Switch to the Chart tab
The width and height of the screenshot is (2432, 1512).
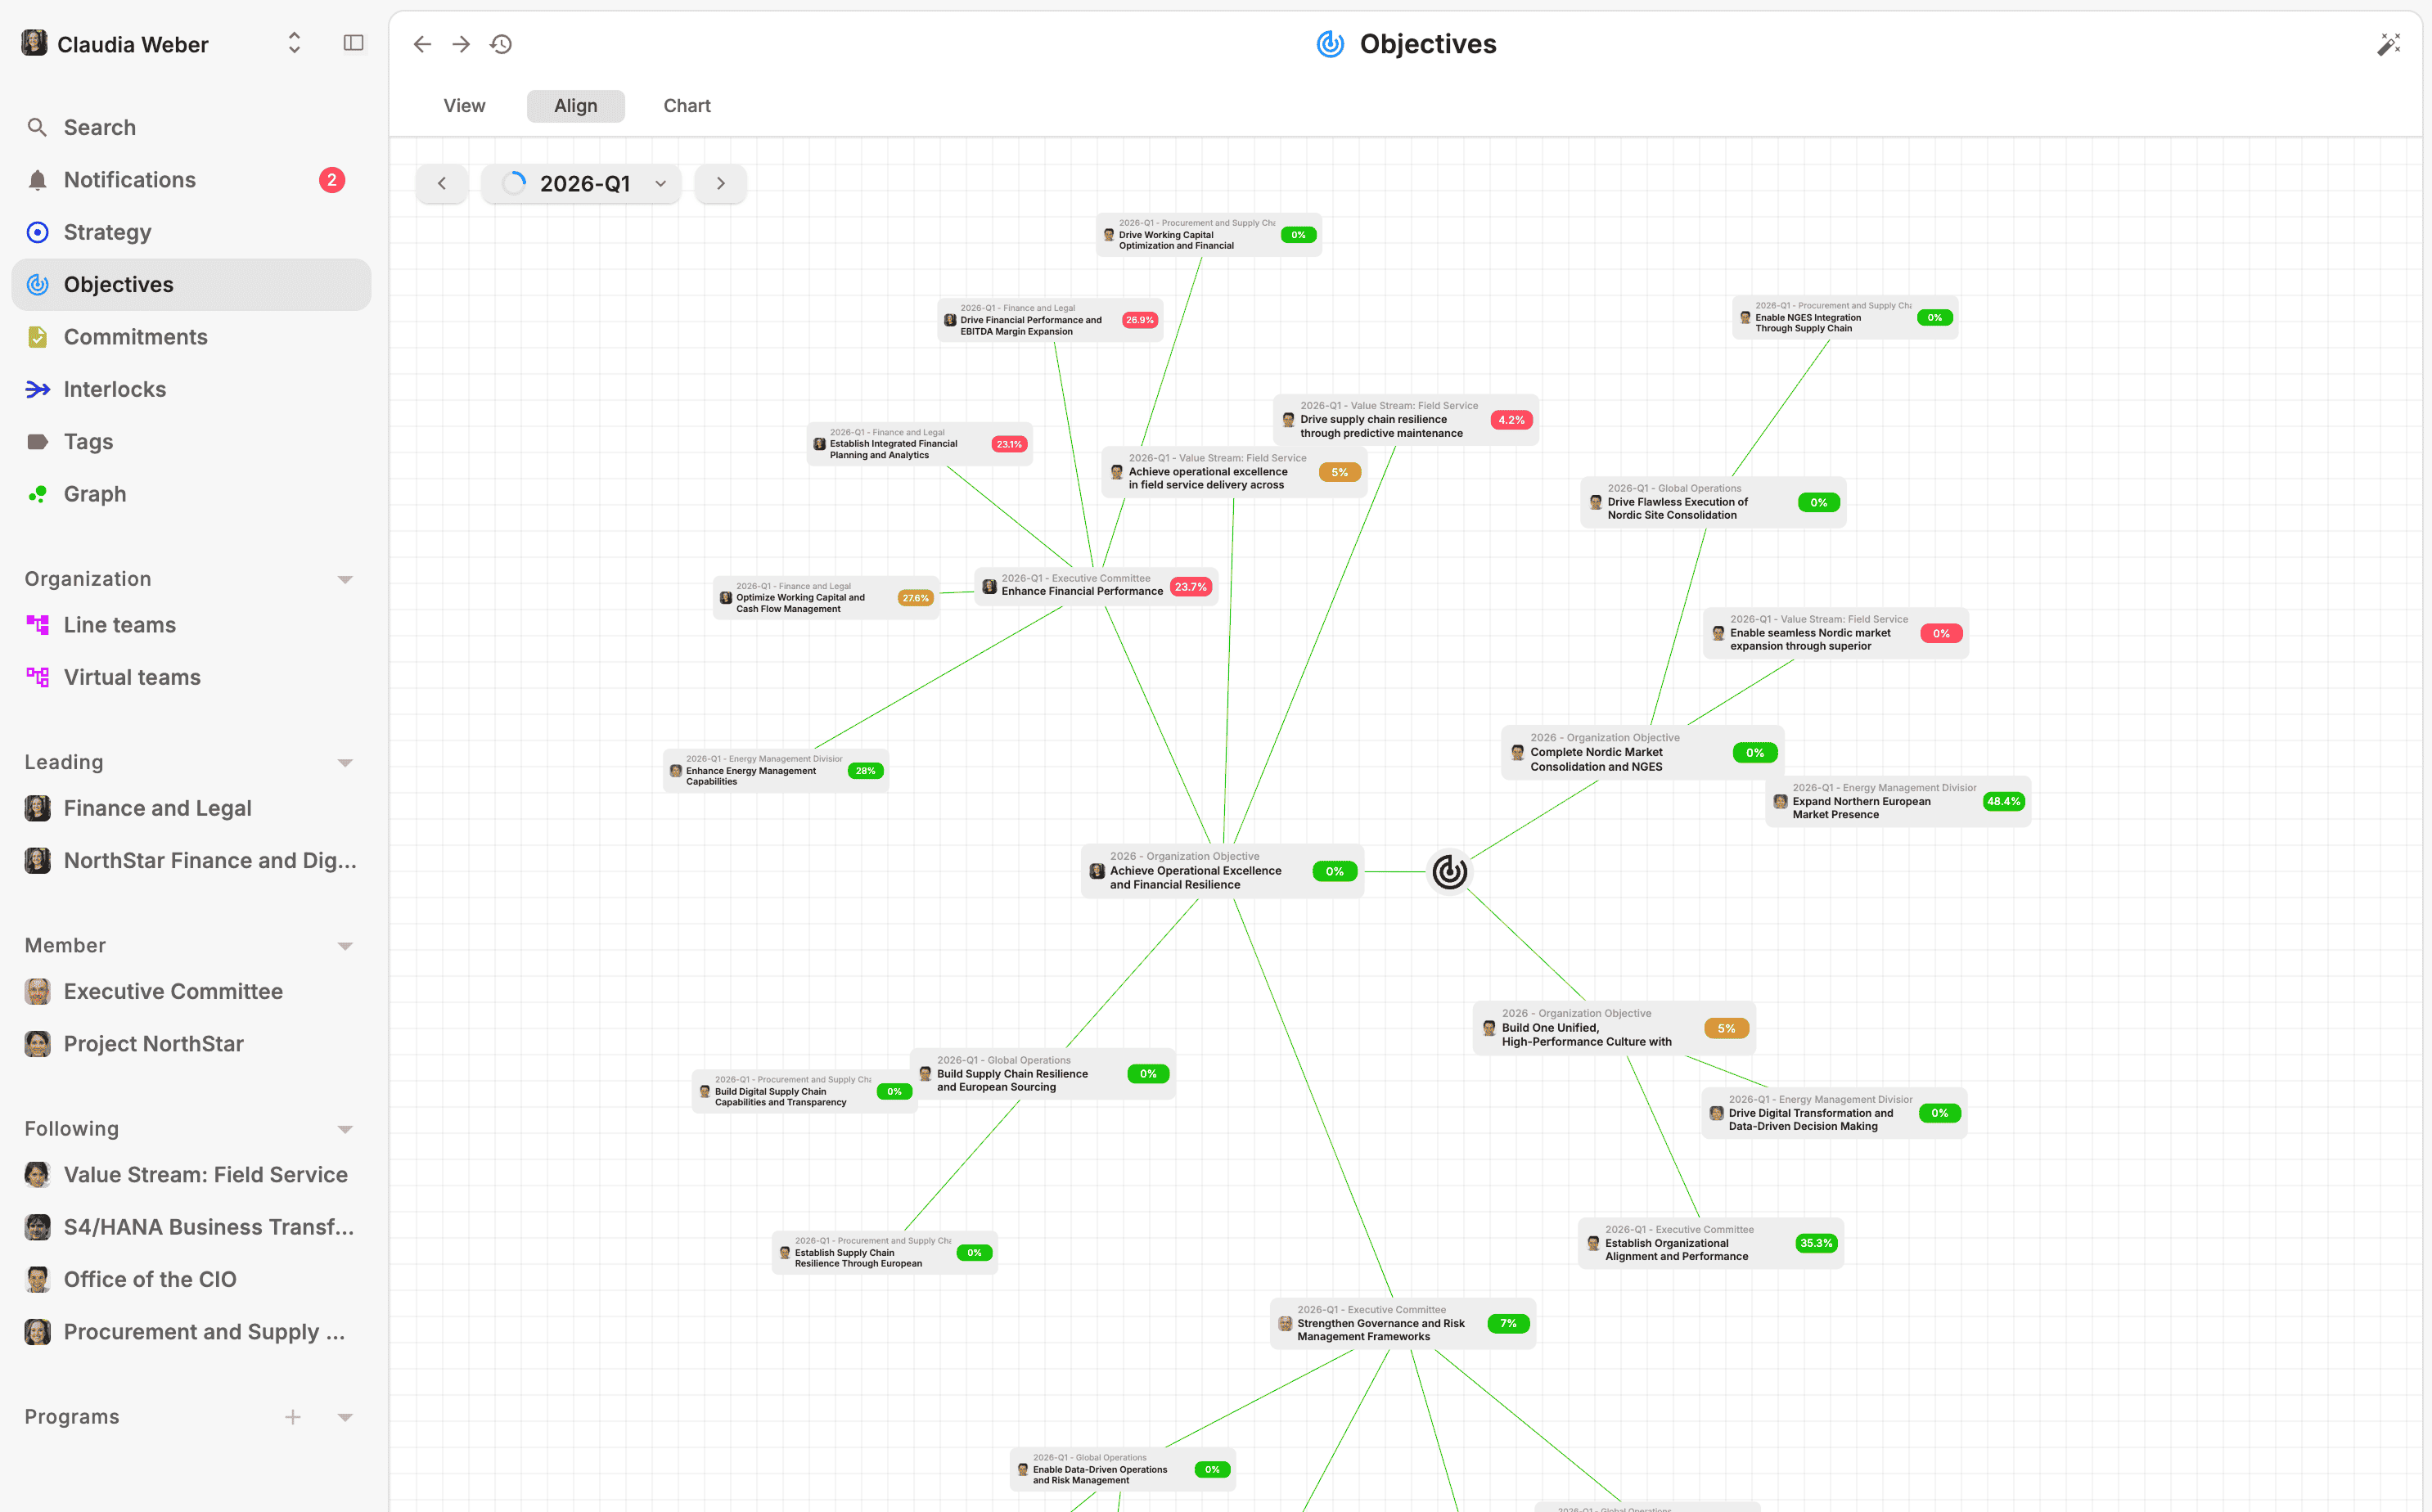tap(686, 106)
